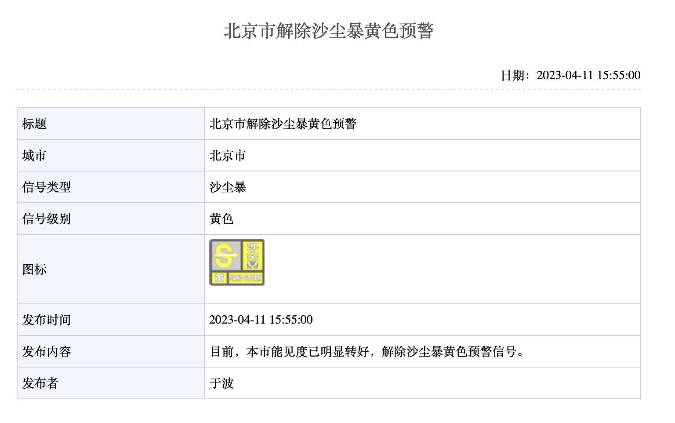Click the page heading 北京市解除沙尘暴黄色预警
The height and width of the screenshot is (423, 675).
pyautogui.click(x=329, y=31)
